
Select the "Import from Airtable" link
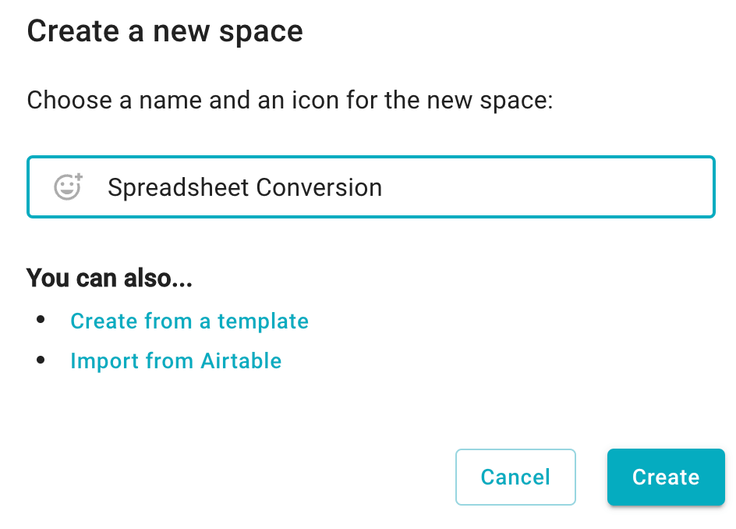click(175, 361)
